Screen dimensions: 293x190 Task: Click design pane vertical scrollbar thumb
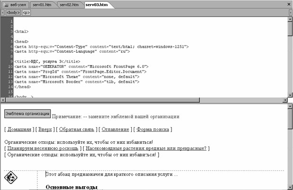(x=290, y=119)
